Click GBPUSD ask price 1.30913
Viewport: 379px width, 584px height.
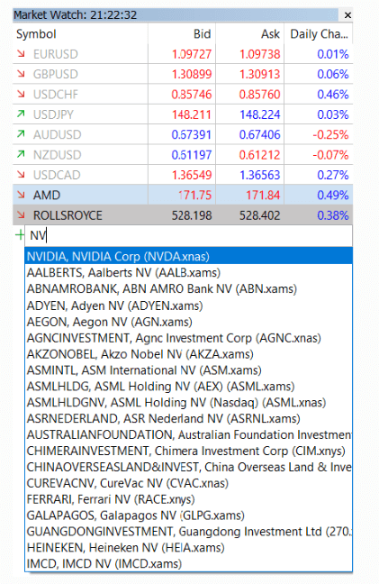coord(259,75)
